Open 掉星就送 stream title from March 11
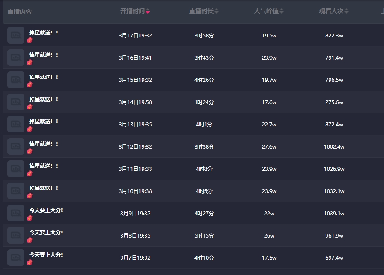 [x=44, y=166]
